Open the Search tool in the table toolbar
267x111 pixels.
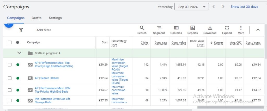click(142, 30)
